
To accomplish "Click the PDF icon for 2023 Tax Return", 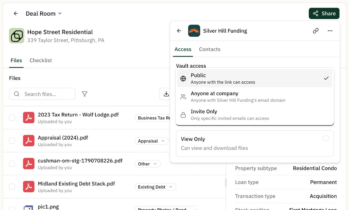I will click(x=29, y=117).
